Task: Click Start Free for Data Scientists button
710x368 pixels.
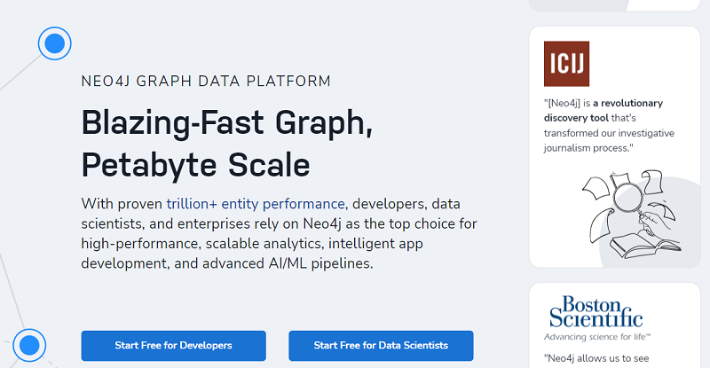Action: pyautogui.click(x=381, y=345)
